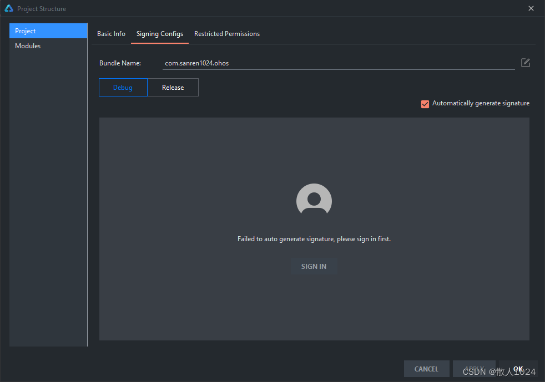Click the failed to auto generate signature message
Screen dimensions: 545x382
tap(314, 239)
